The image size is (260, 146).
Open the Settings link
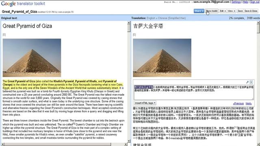tap(236, 2)
